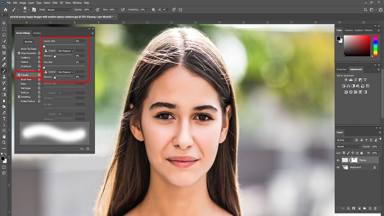
Task: Select the Flyaway layer mask thumbnail
Action: click(354, 160)
